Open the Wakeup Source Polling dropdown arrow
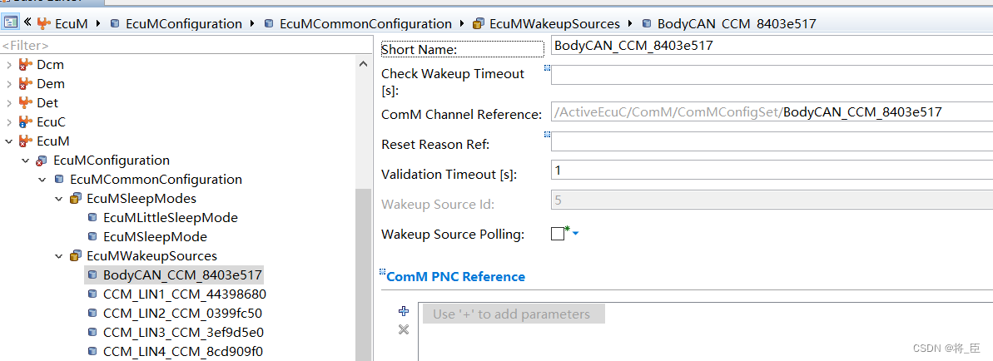Screen dimensions: 993x361 click(x=575, y=234)
